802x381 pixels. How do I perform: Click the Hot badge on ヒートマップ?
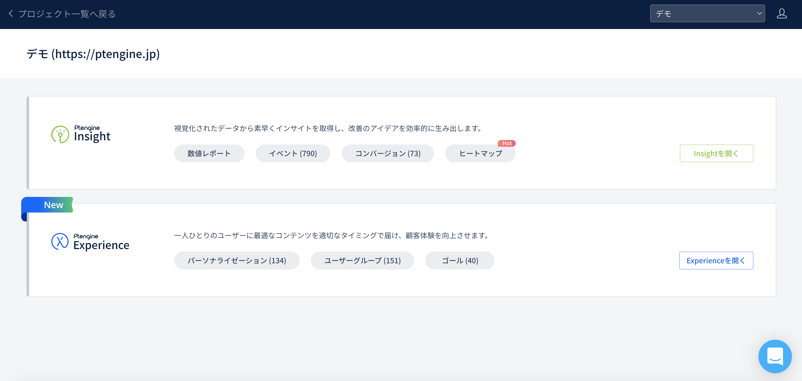coord(506,143)
